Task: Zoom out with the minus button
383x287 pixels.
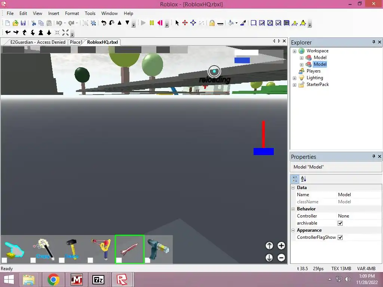Action: [x=281, y=257]
